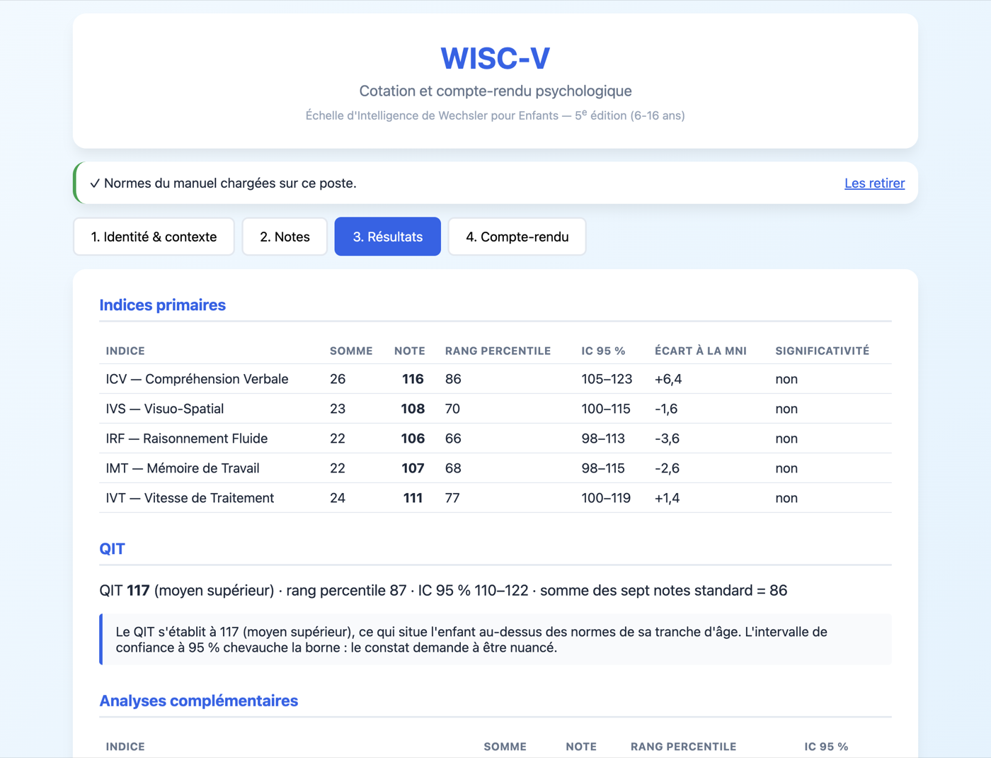Click percentile 77 in the IVT row
Image resolution: width=991 pixels, height=758 pixels.
click(x=452, y=498)
